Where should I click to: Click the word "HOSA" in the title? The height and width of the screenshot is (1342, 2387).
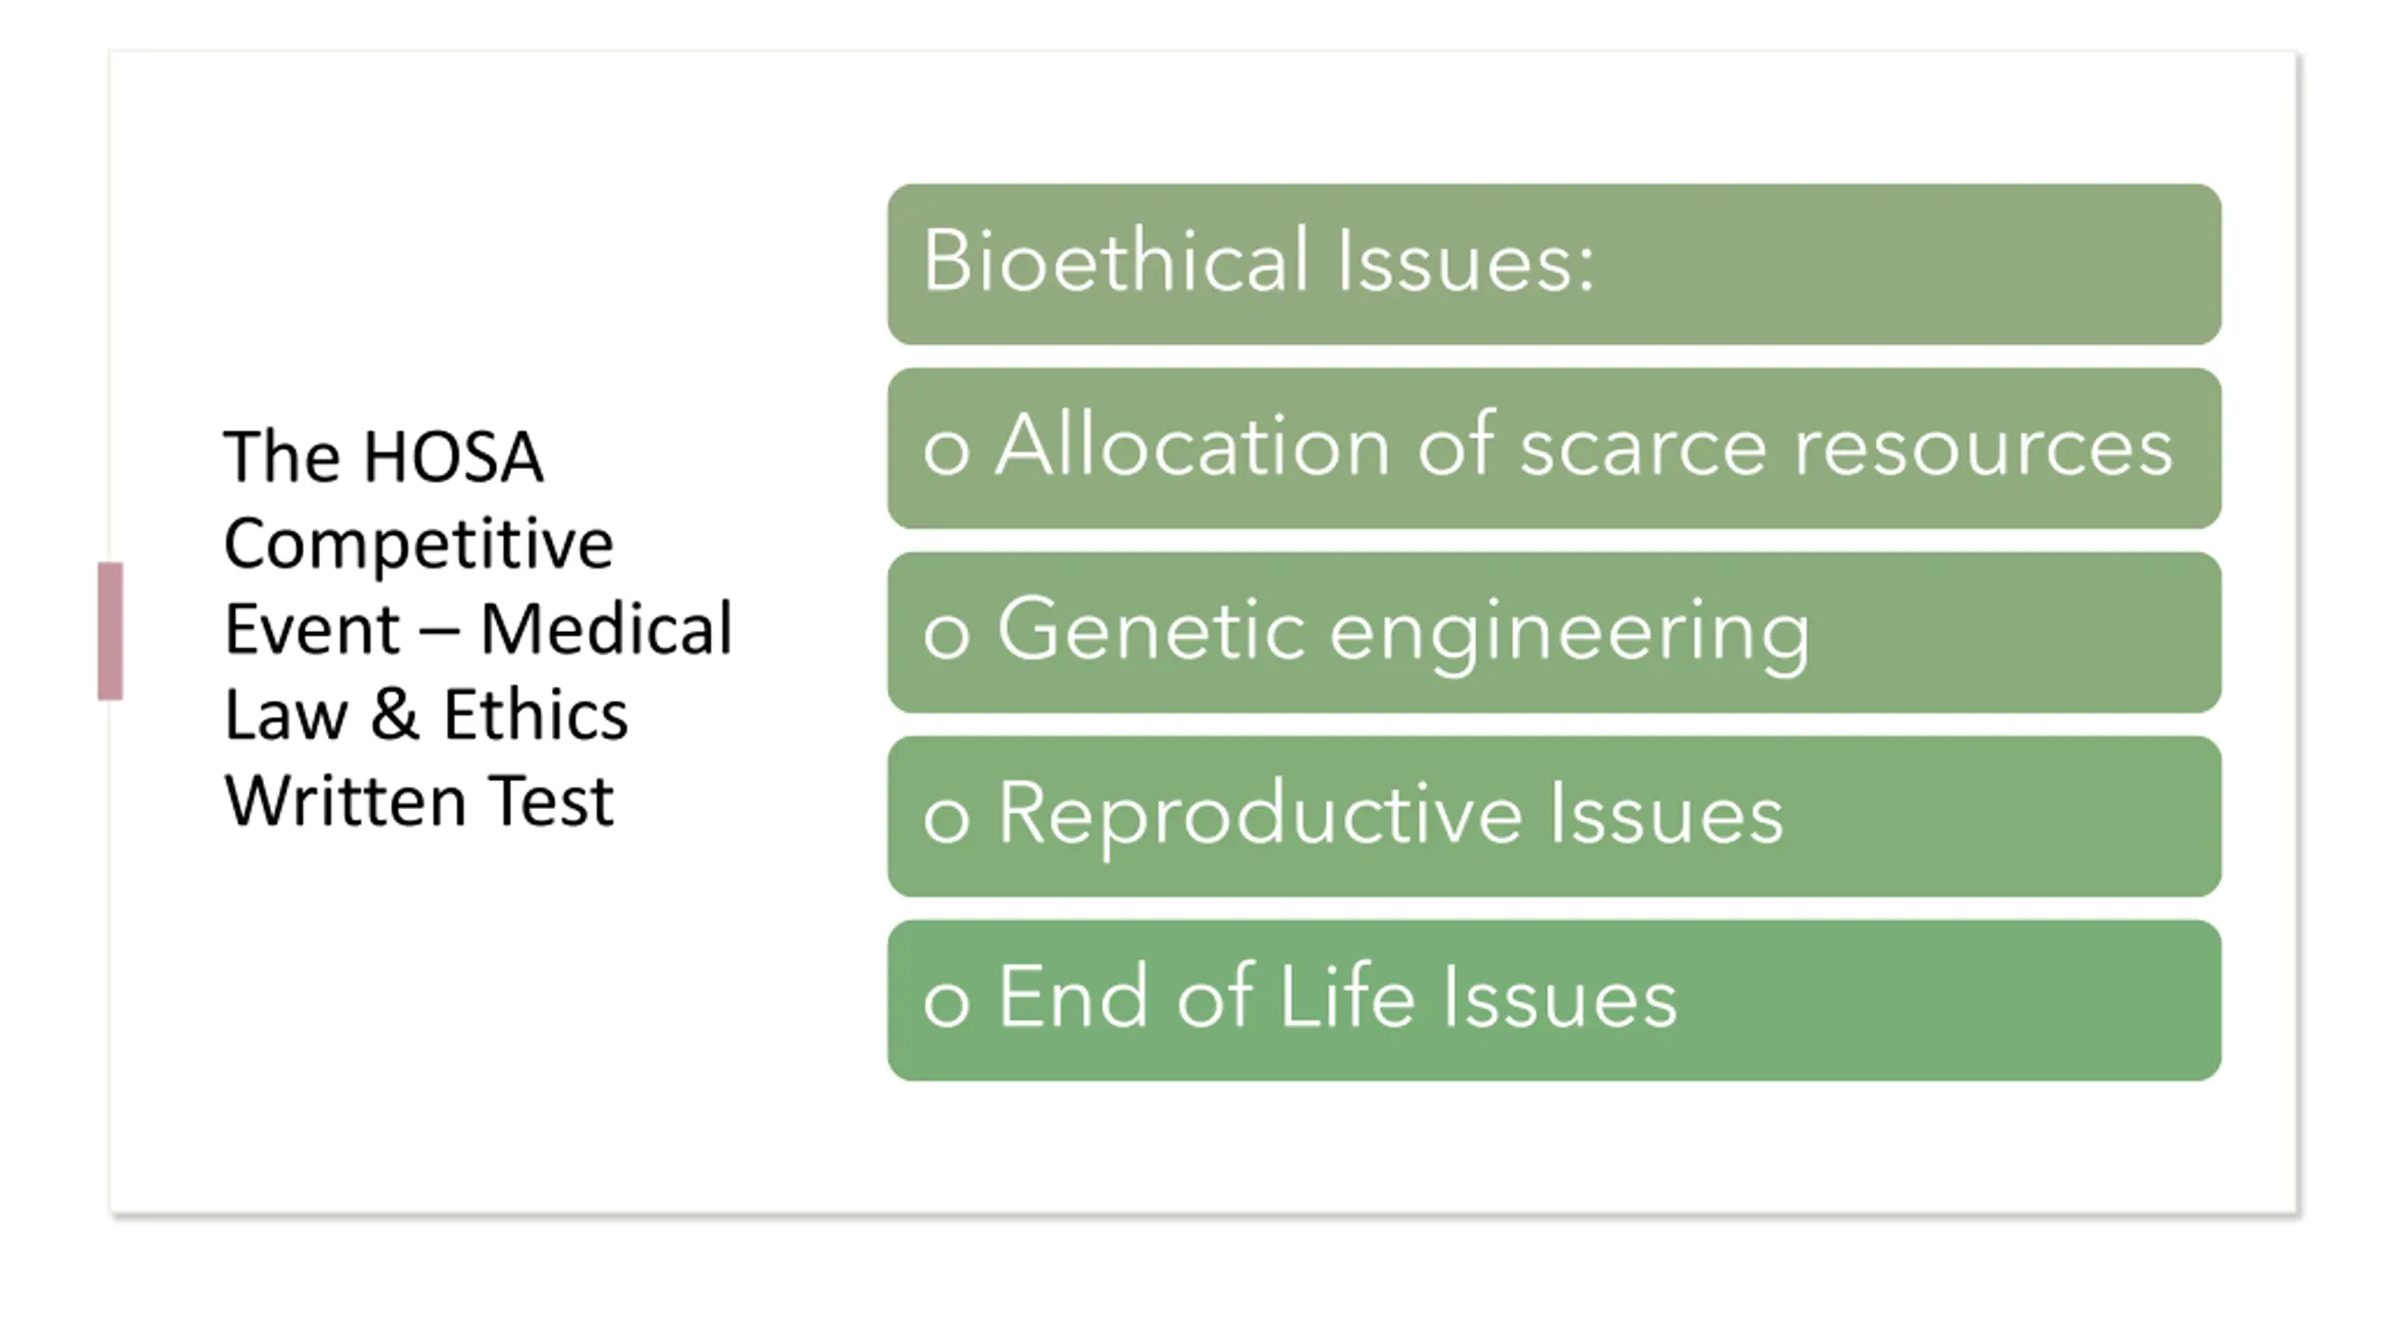[452, 457]
